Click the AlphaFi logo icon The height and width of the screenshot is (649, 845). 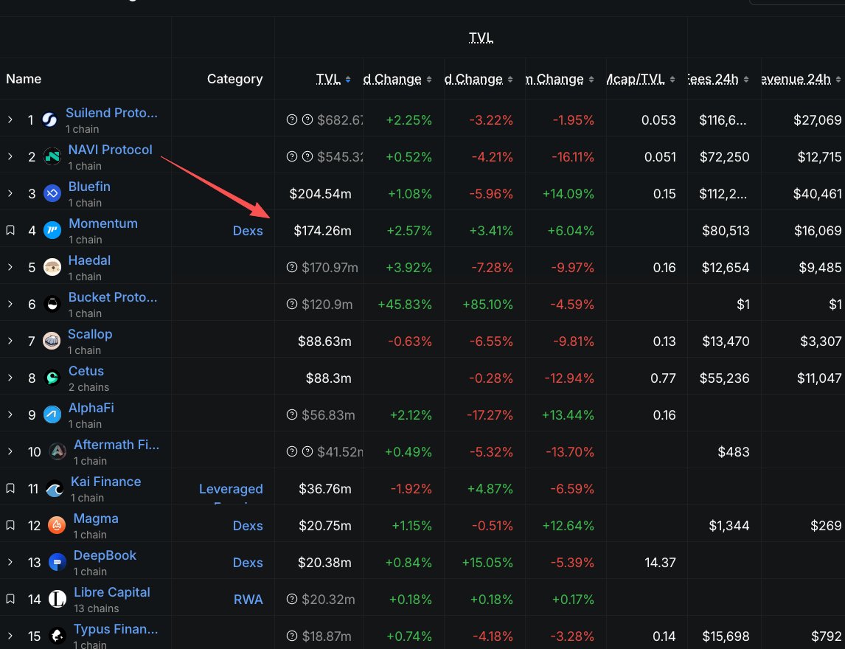pyautogui.click(x=52, y=415)
